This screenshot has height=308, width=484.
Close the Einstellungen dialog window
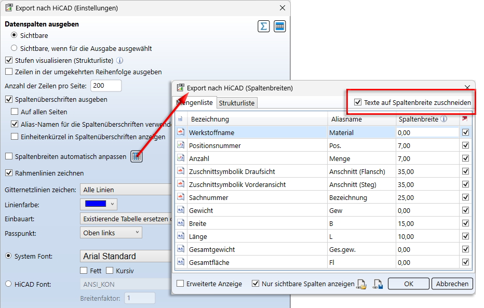(x=283, y=8)
